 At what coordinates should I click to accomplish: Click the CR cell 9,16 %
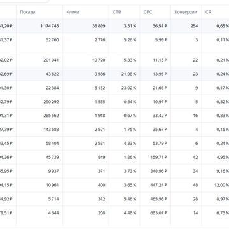(223, 171)
